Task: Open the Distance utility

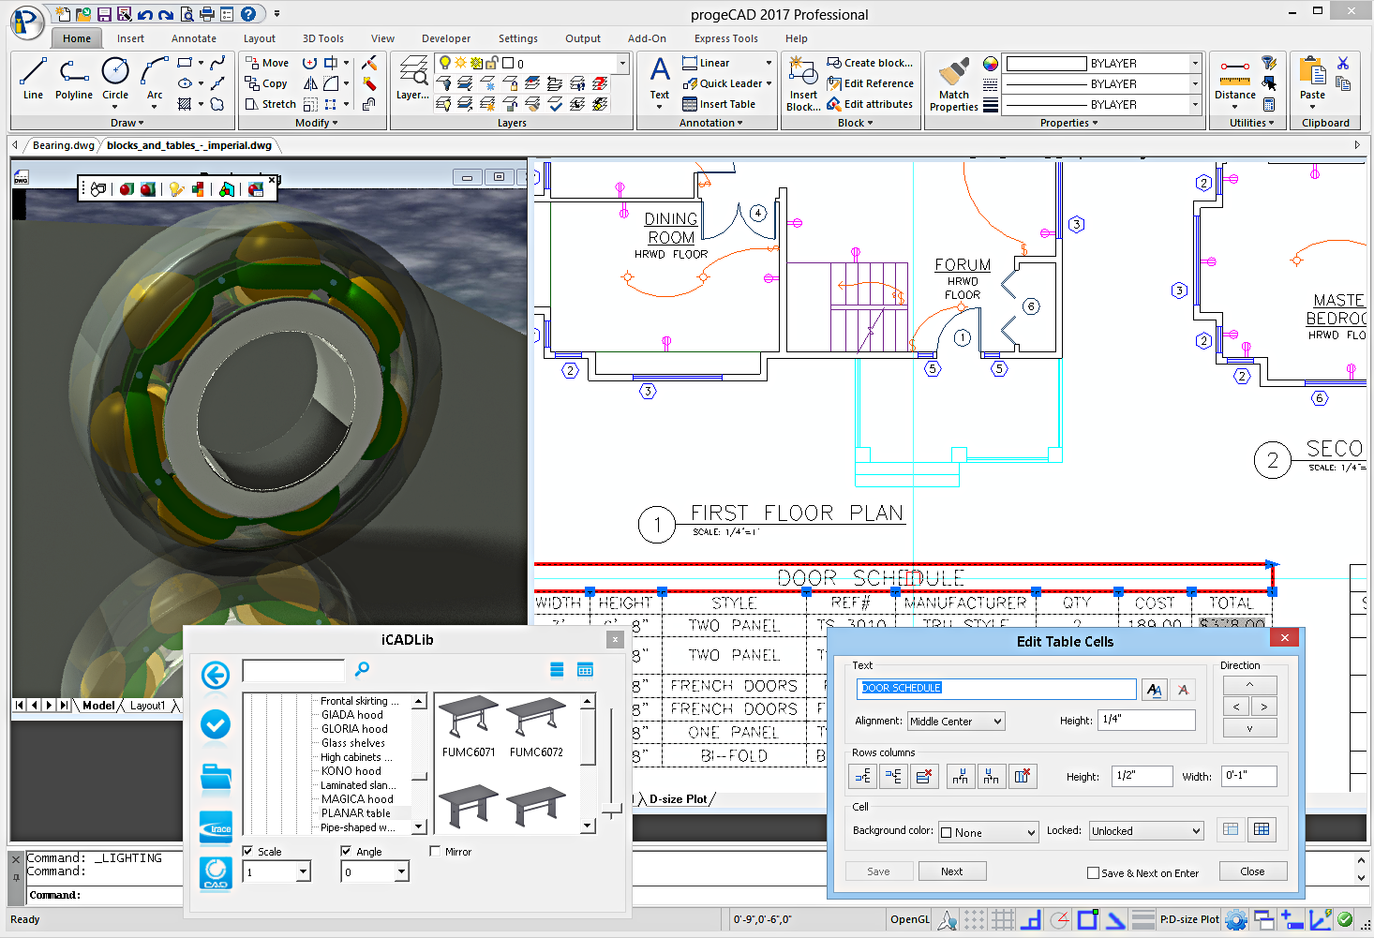Action: [1234, 82]
